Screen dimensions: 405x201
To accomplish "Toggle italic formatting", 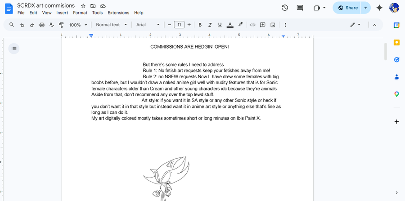I will point(210,25).
